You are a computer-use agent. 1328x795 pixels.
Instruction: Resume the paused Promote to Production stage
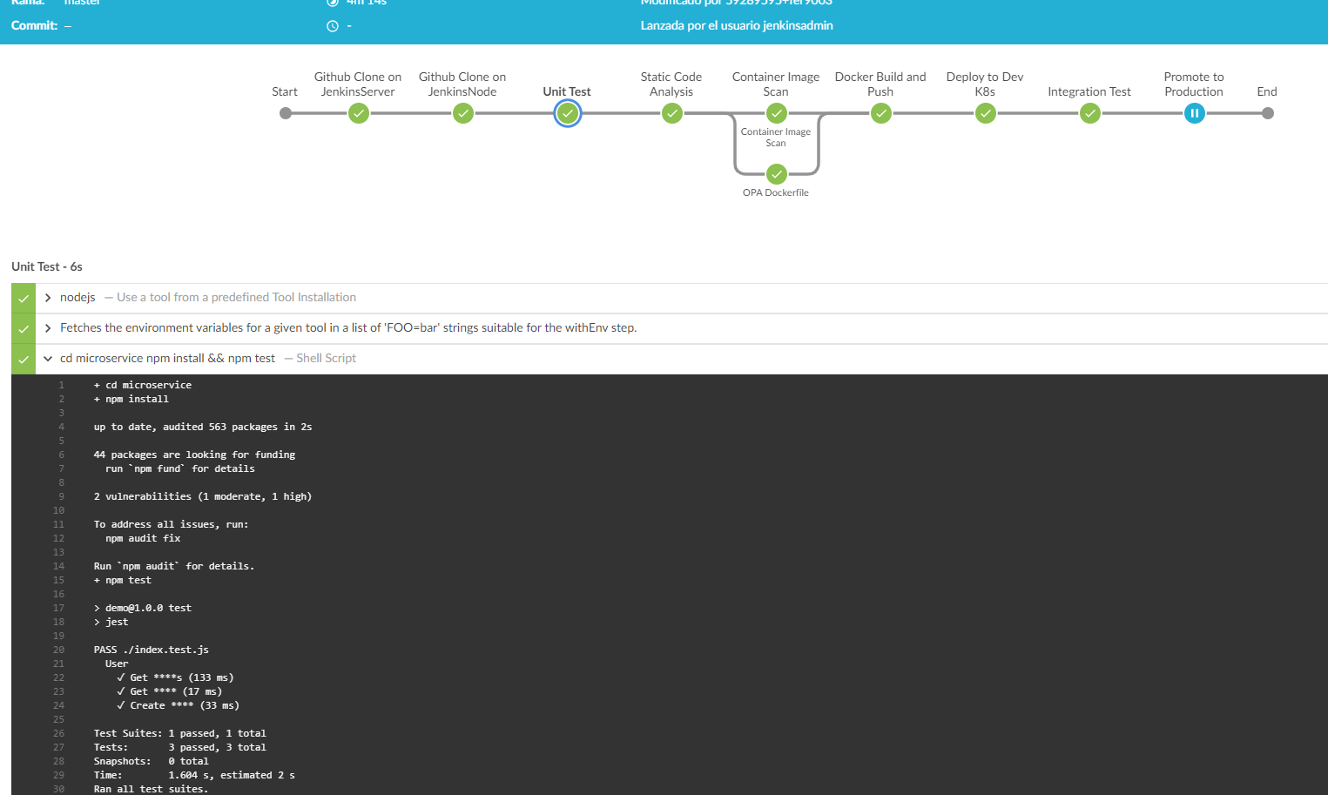click(x=1194, y=113)
